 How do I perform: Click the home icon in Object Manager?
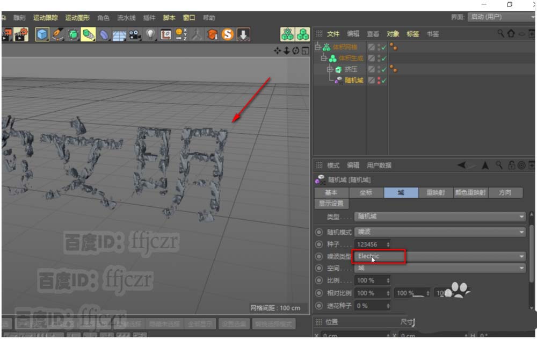511,34
